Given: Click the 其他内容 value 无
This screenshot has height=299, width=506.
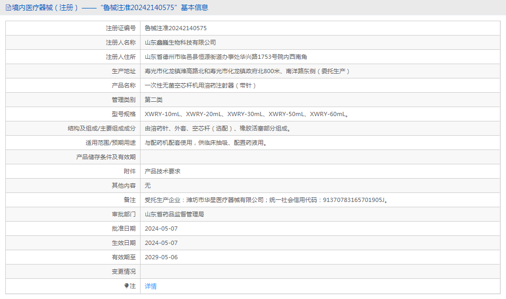Looking at the screenshot, I should coord(147,186).
